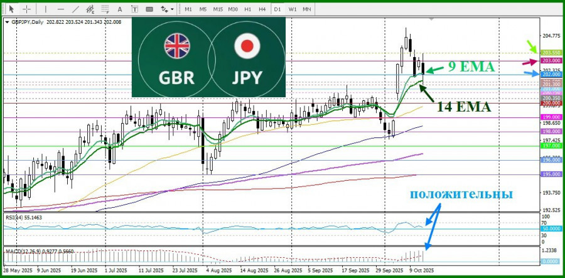Open the Arrows tool dropdown arrow
Screen dimensions: 565x278
pos(172,9)
